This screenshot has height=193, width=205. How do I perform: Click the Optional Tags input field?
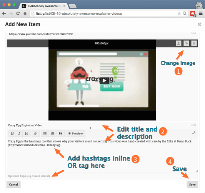102,176
